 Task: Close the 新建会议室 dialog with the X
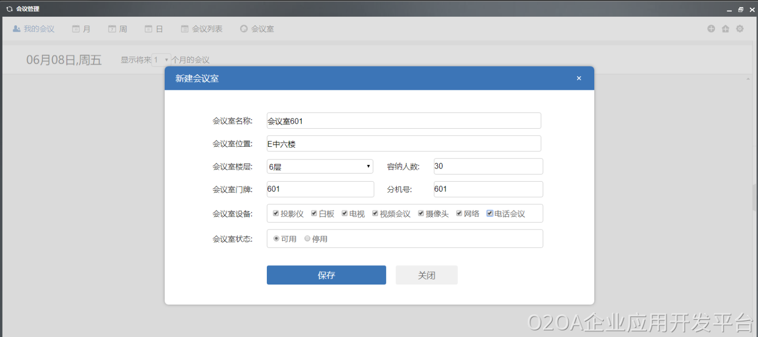[x=579, y=78]
